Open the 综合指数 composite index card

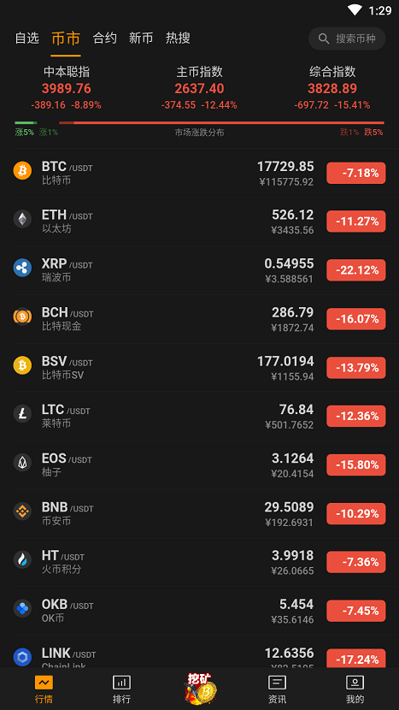tap(332, 88)
